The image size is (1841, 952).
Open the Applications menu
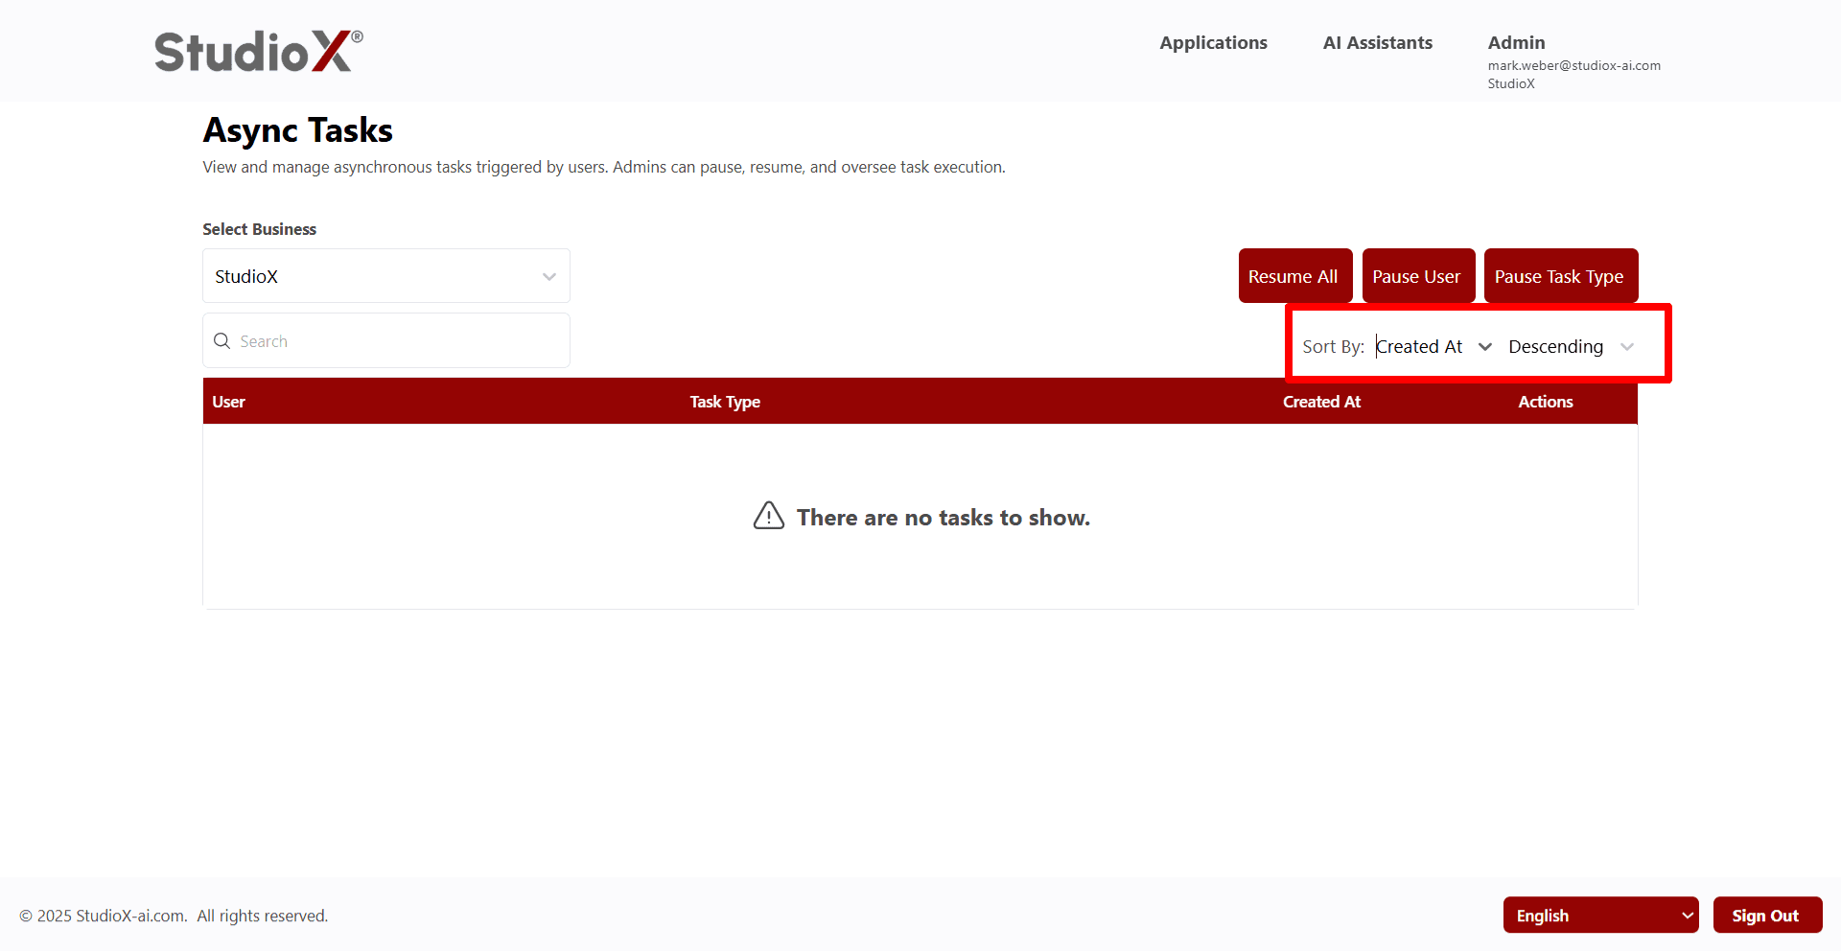(1213, 43)
